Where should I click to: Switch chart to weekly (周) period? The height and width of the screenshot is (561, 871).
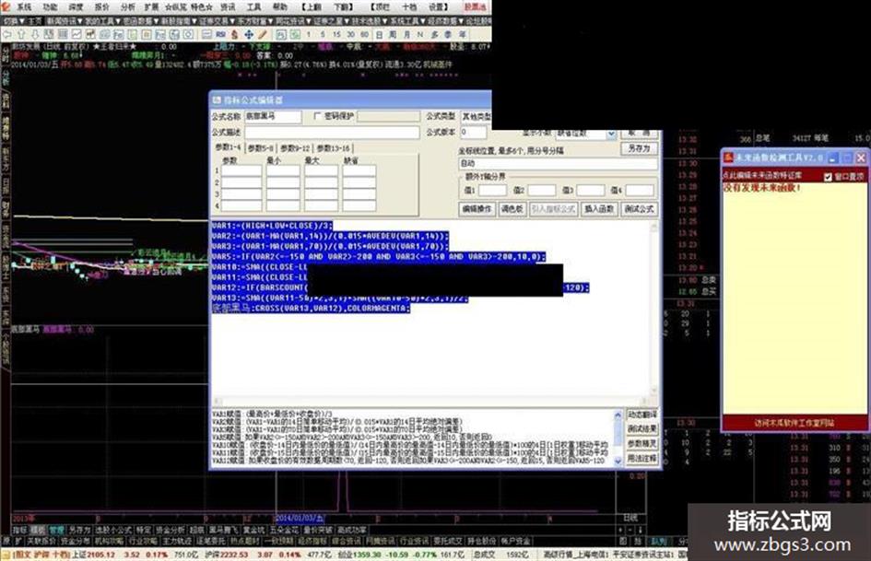click(393, 34)
